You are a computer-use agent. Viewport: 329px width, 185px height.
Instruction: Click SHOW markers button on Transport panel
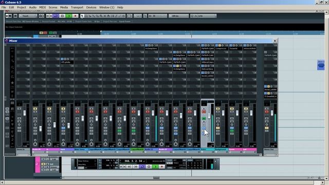(190, 160)
